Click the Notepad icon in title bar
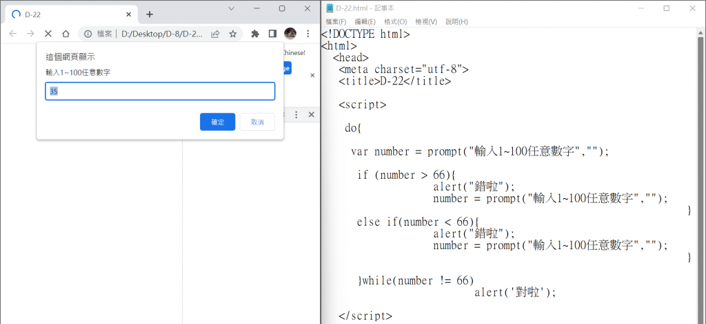The width and height of the screenshot is (706, 324). click(x=330, y=8)
